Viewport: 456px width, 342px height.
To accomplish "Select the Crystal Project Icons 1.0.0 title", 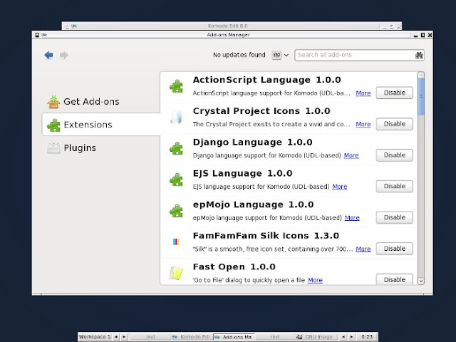I will click(x=261, y=111).
